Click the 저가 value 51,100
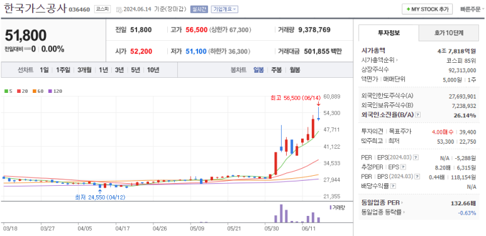The height and width of the screenshot is (236, 486). 196,51
